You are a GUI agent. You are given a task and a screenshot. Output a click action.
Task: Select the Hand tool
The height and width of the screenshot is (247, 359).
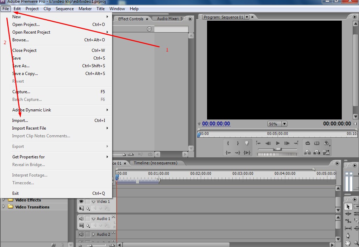click(348, 243)
